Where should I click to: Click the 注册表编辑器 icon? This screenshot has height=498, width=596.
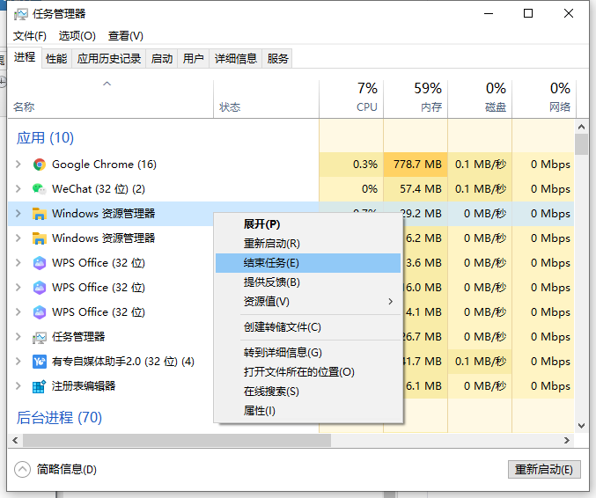click(x=39, y=386)
